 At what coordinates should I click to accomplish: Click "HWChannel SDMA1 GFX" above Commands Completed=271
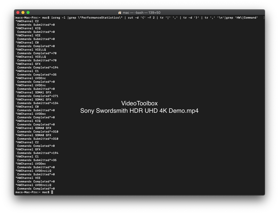[33, 92]
